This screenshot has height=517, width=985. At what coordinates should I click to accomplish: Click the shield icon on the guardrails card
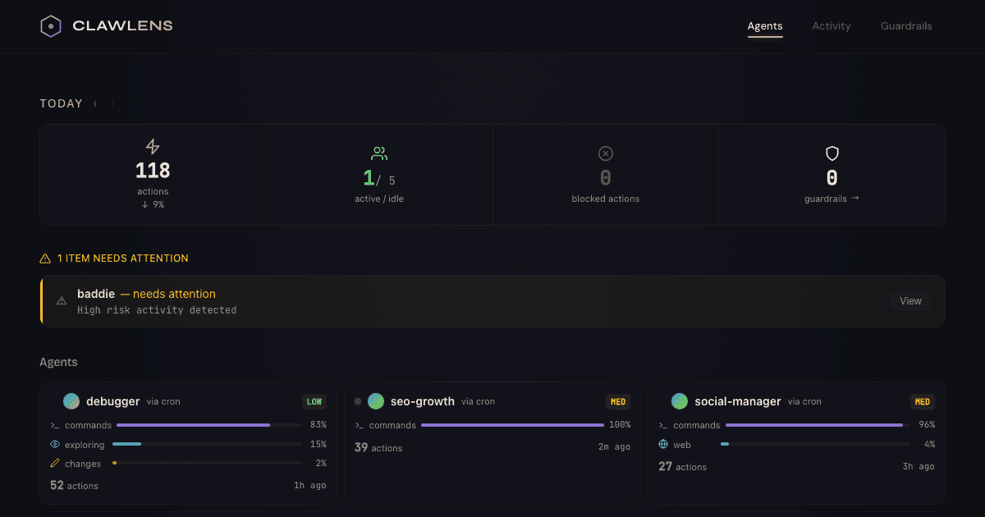coord(832,153)
